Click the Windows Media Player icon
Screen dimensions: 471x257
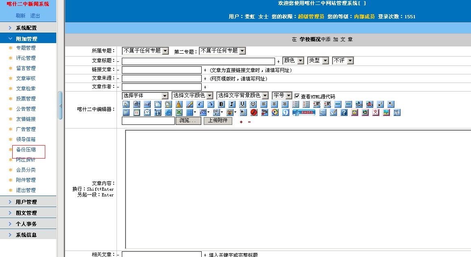pos(275,113)
